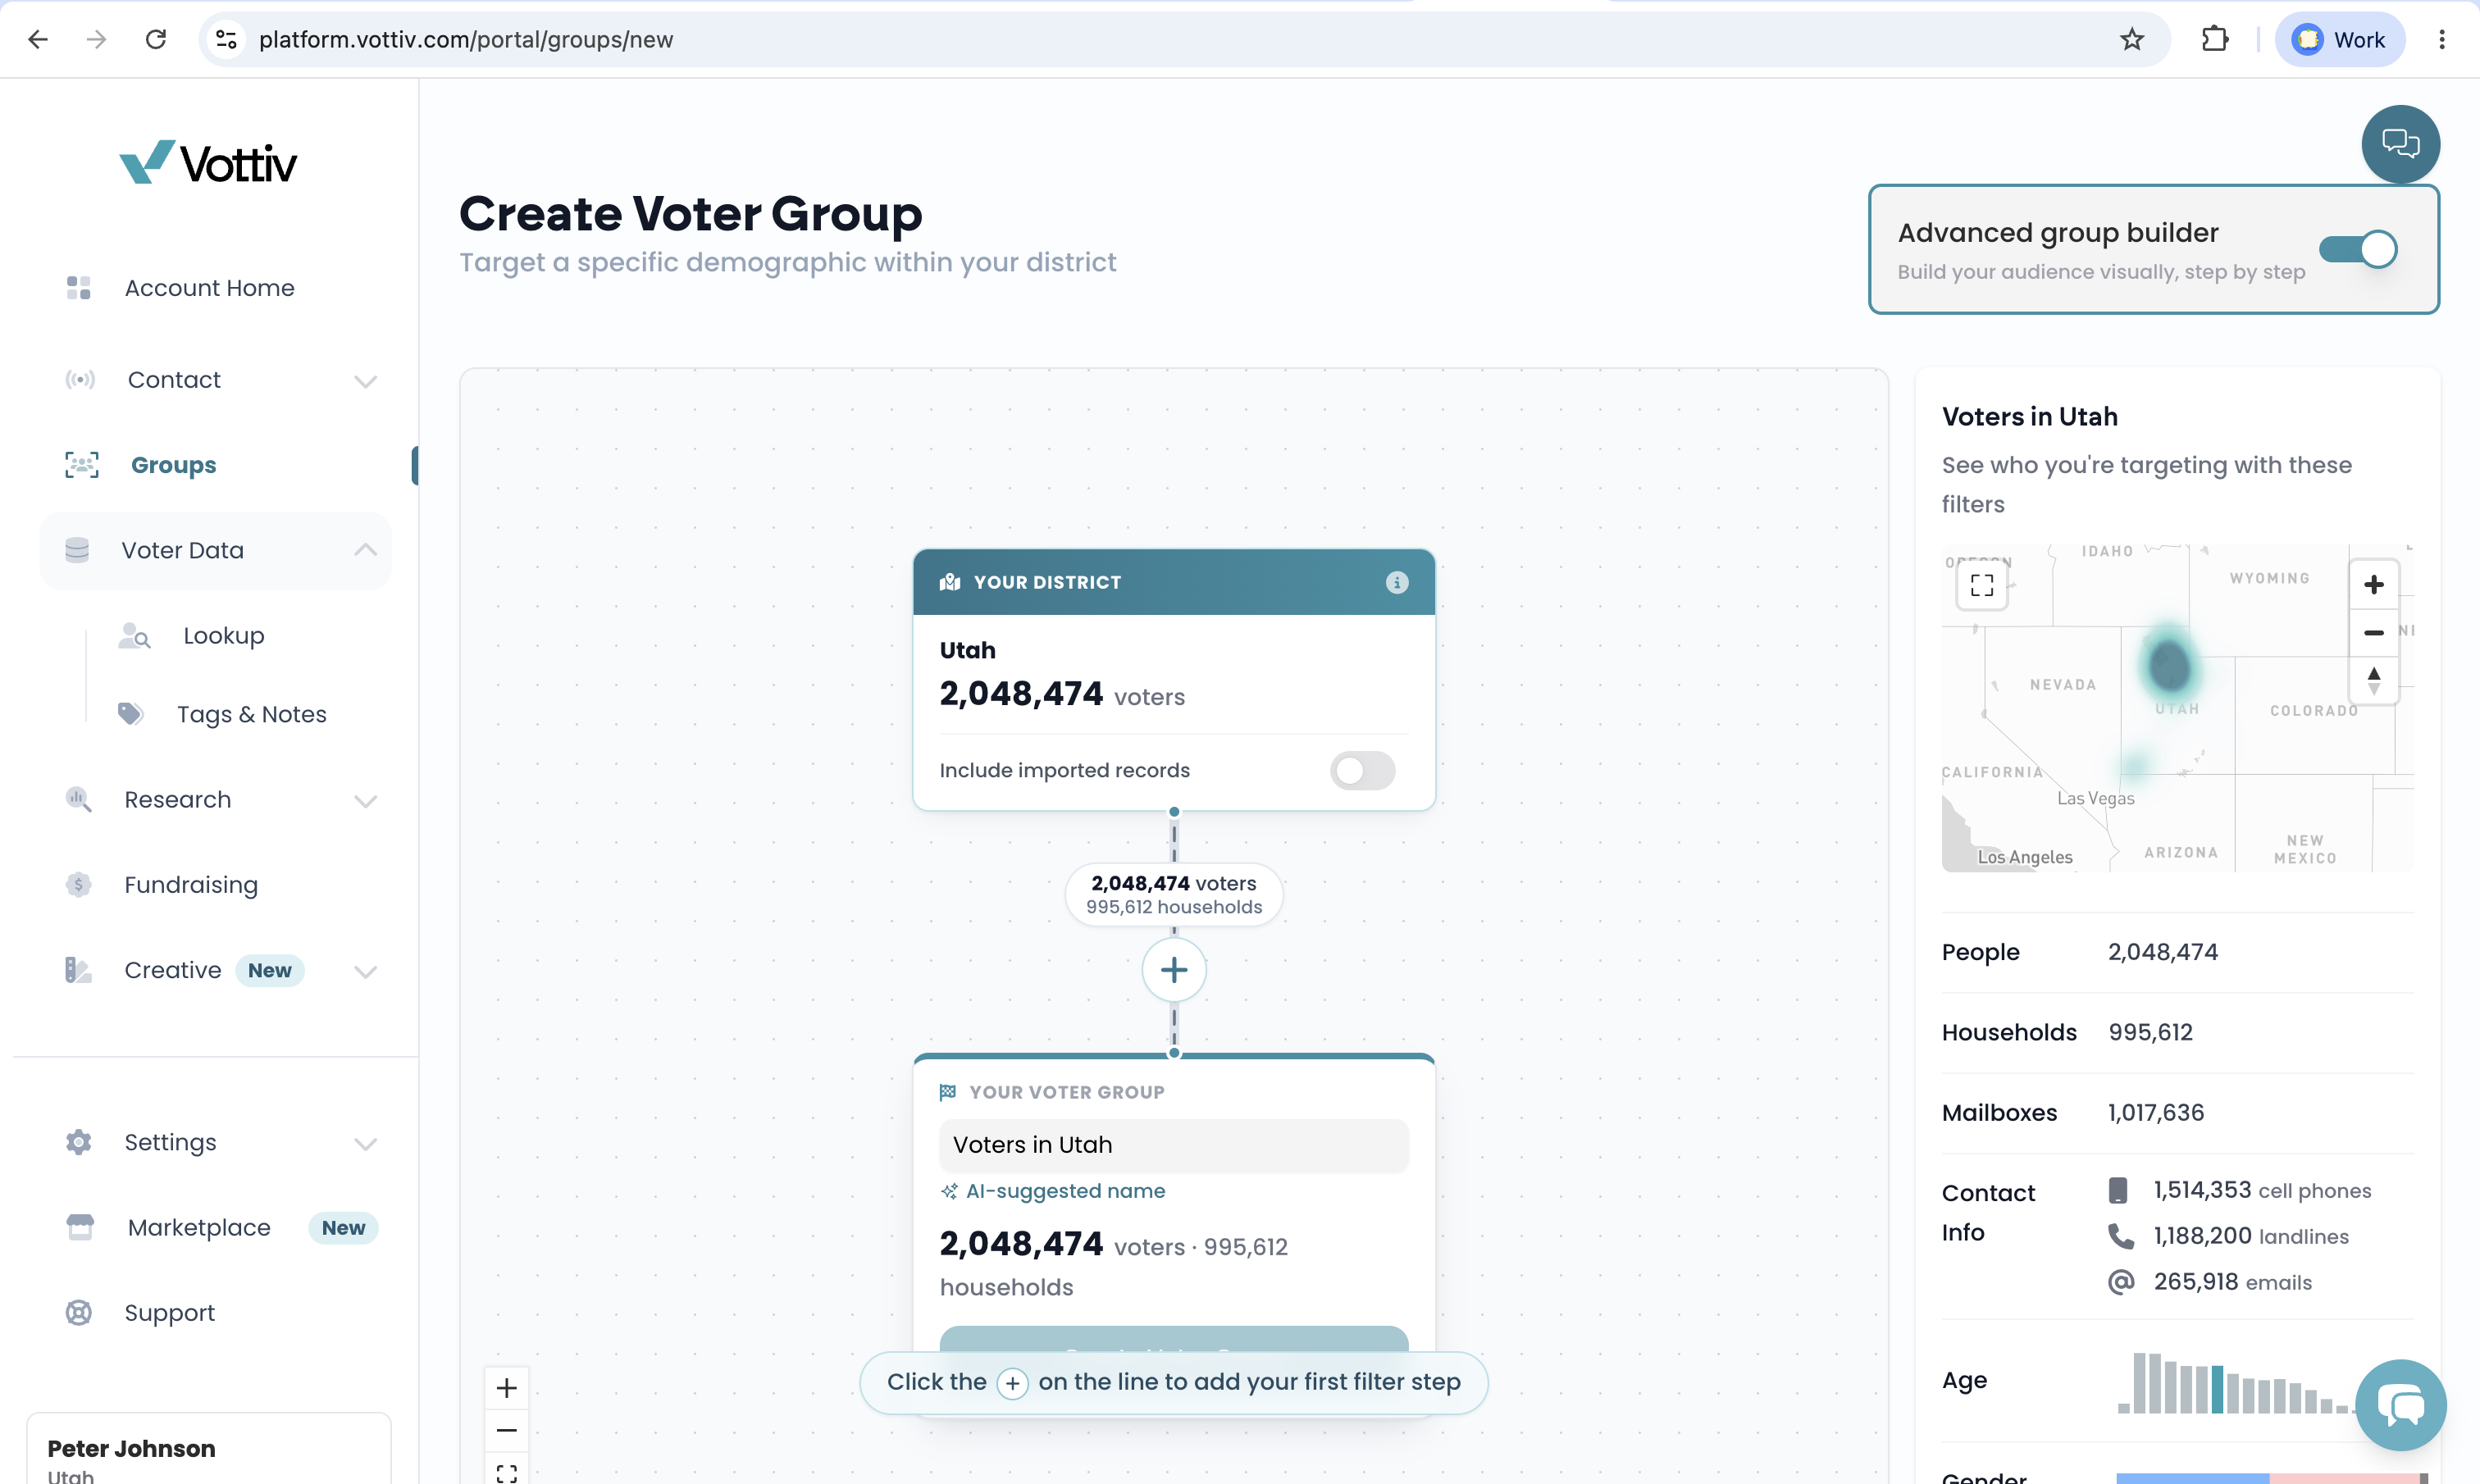The height and width of the screenshot is (1484, 2480).
Task: Click the 2,048,474 voters count pill
Action: pos(1174,894)
